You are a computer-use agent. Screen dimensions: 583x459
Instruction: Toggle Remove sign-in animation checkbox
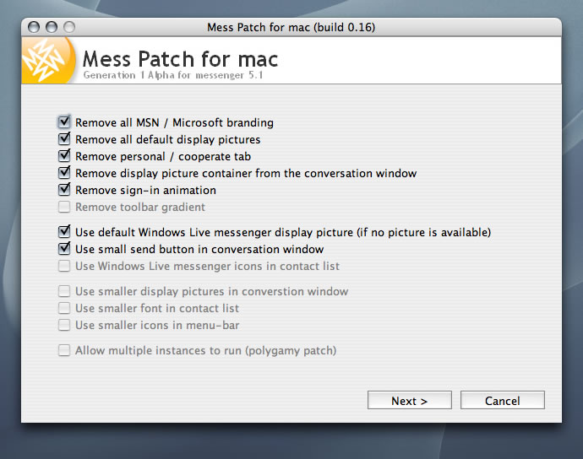tap(64, 190)
